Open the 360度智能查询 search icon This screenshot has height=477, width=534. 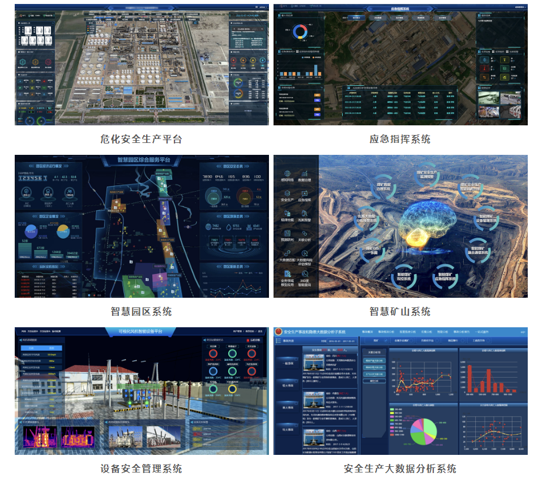click(x=305, y=274)
